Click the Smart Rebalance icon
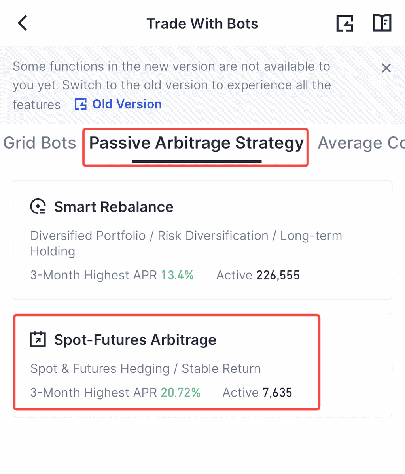Screen dimensions: 405x474 38,207
